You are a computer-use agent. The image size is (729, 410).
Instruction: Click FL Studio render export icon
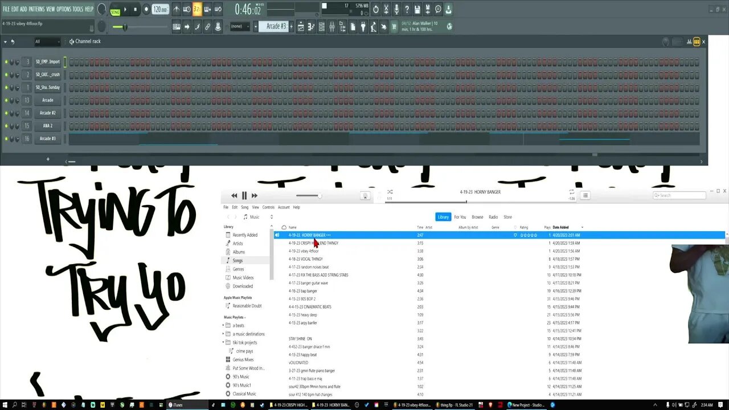click(x=428, y=10)
